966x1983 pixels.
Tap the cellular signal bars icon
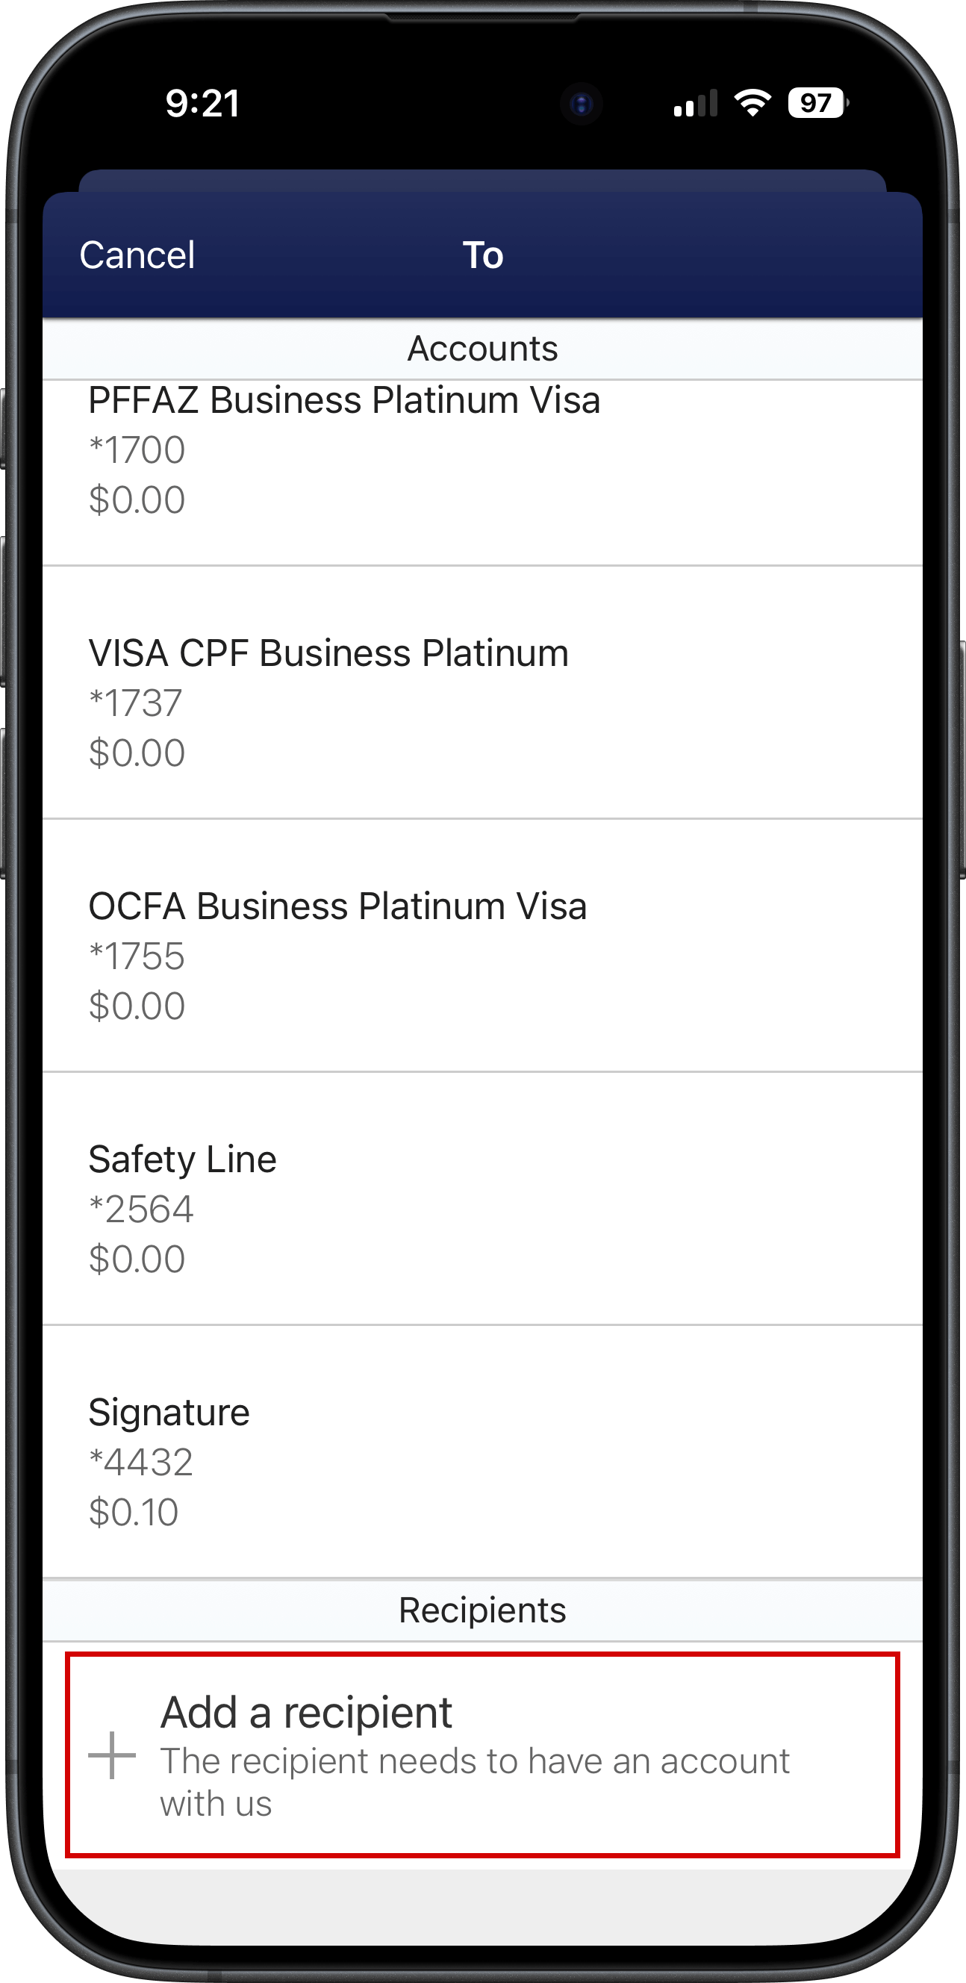point(695,103)
